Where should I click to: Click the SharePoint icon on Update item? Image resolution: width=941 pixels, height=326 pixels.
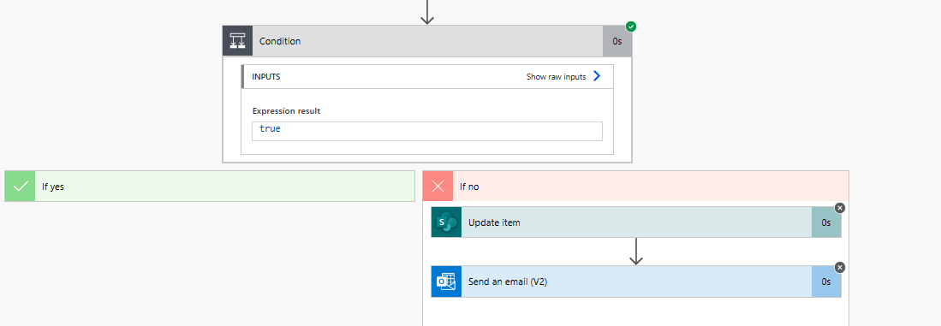coord(446,222)
